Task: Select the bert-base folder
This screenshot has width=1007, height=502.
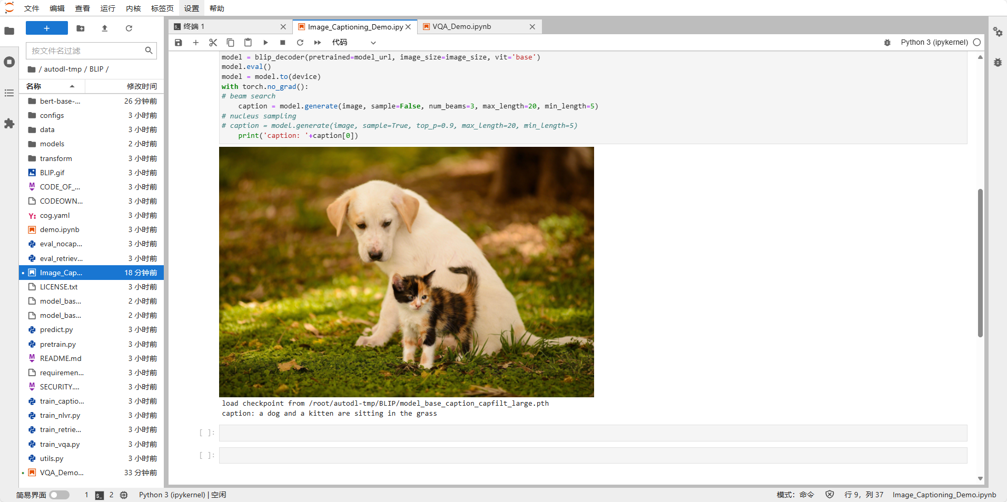Action: click(x=92, y=101)
